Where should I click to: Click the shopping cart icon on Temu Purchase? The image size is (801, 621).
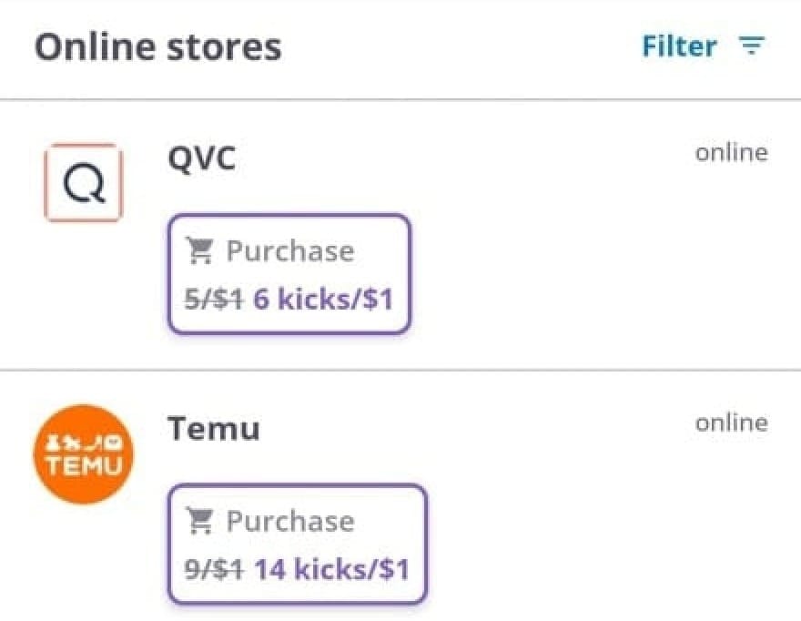coord(204,520)
